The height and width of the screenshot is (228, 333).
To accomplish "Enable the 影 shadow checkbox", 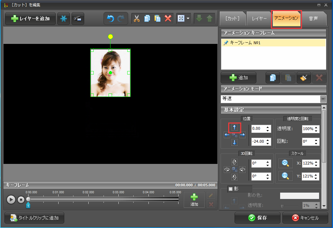I will [x=231, y=189].
